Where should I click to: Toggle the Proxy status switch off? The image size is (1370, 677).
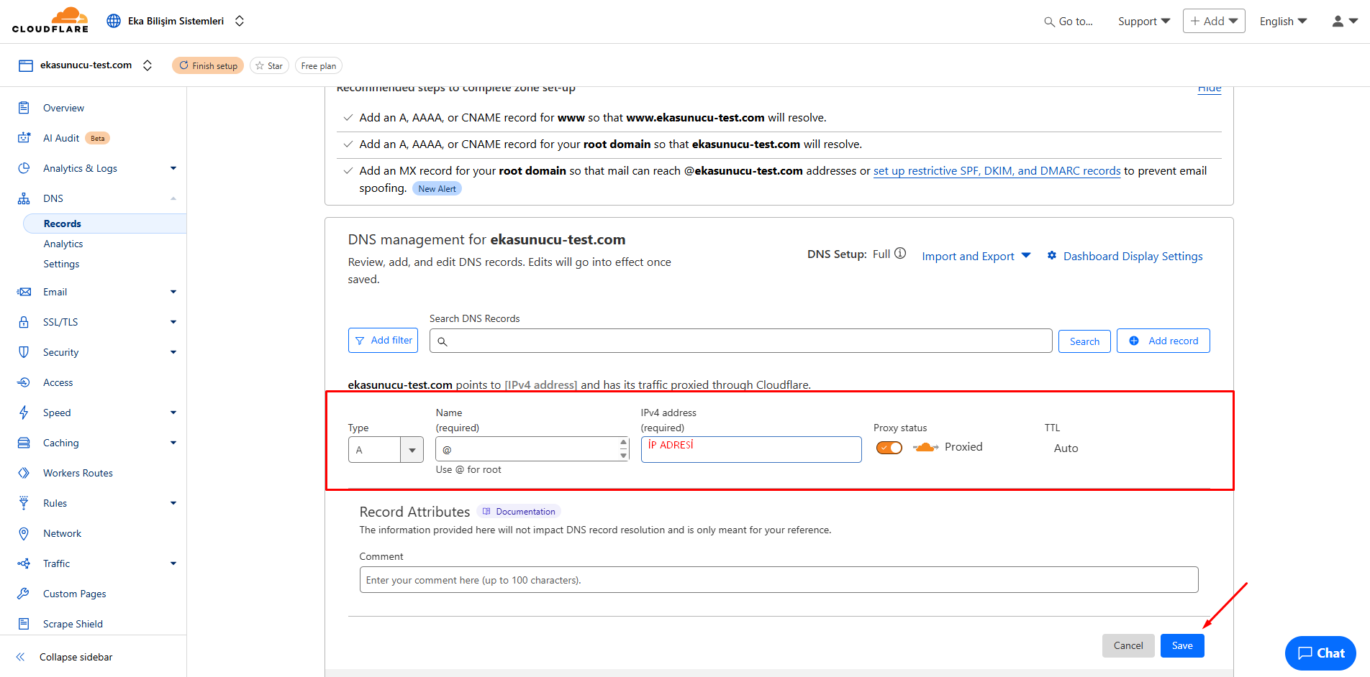[889, 448]
